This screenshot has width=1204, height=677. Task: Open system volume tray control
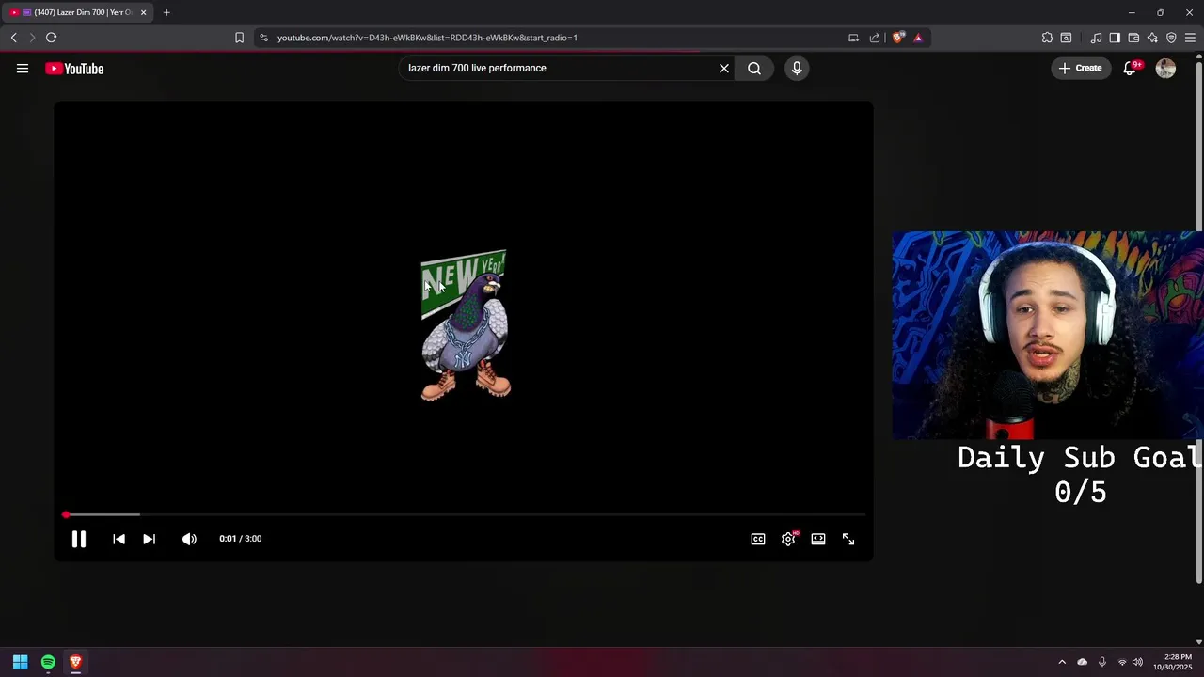[x=1137, y=662]
